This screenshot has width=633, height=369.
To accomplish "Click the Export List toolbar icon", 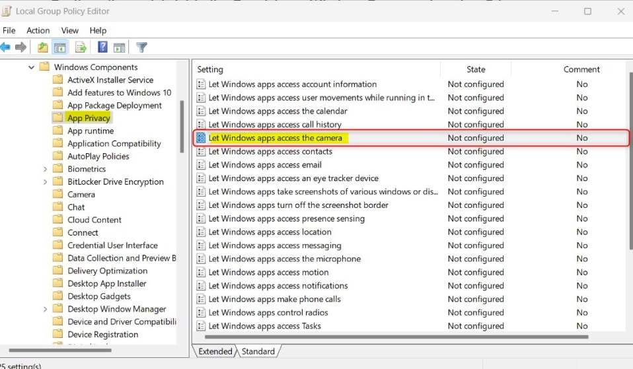I will click(x=81, y=47).
